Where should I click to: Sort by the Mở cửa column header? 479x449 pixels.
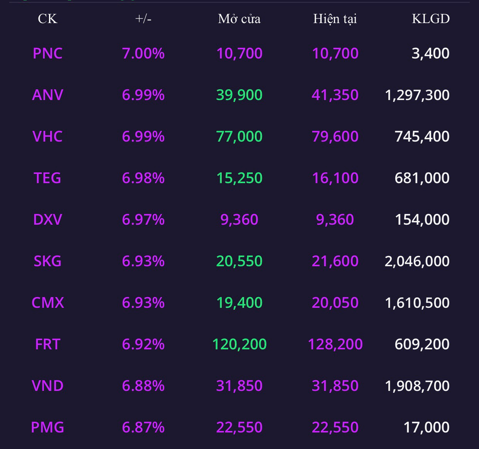239,19
